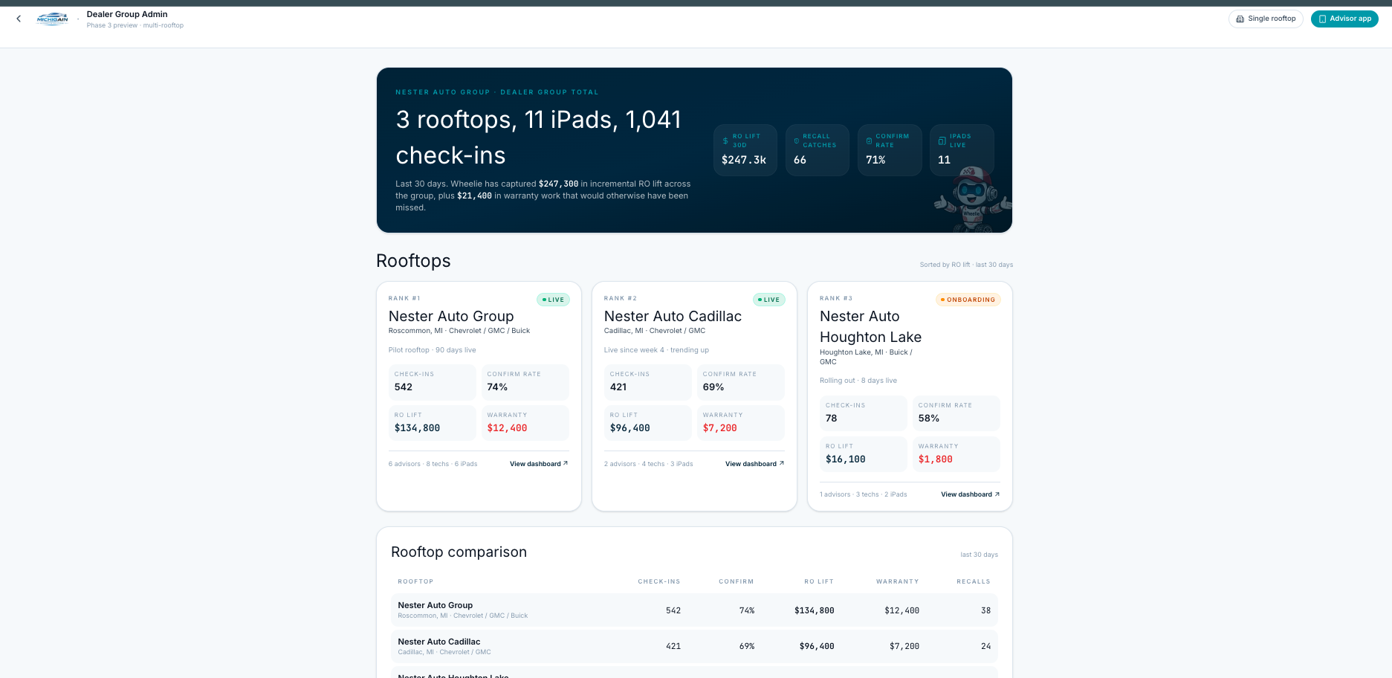Click '2 advisors · 4 techs · 3 iPads'
The width and height of the screenshot is (1392, 678).
tap(649, 464)
